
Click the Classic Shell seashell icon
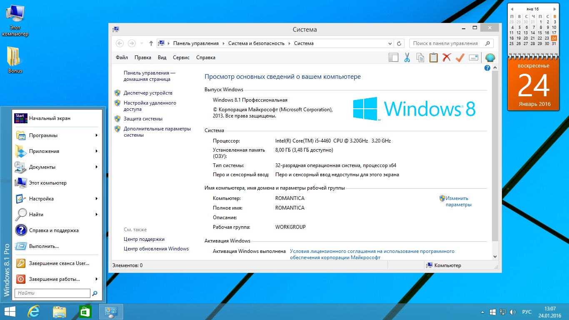490,57
